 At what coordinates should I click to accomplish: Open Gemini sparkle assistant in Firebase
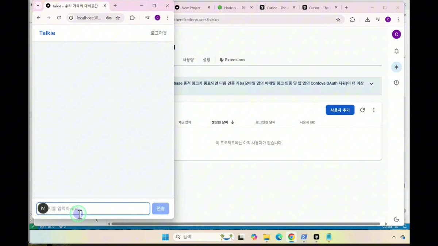click(x=396, y=67)
